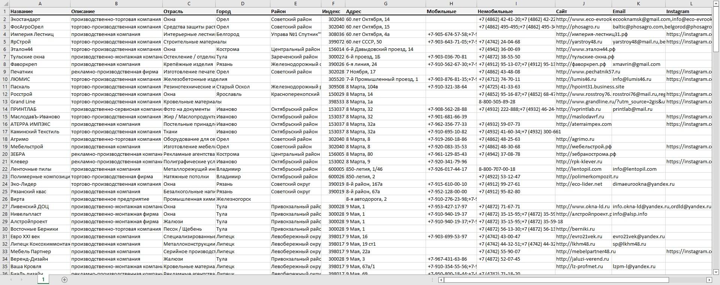Click the horizontal scrollbar left arrow
The image size is (720, 285).
[441, 280]
